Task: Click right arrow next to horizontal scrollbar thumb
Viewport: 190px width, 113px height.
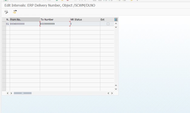Action: click(x=11, y=93)
